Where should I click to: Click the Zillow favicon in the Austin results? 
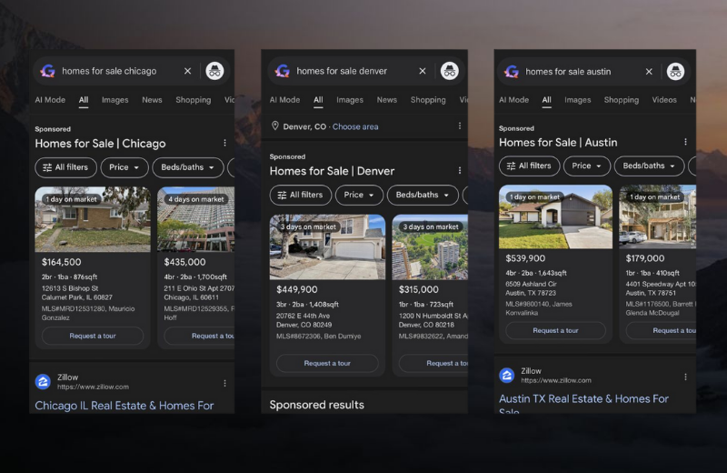(507, 376)
